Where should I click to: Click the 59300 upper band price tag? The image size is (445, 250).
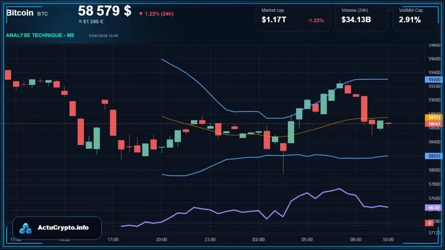435,80
